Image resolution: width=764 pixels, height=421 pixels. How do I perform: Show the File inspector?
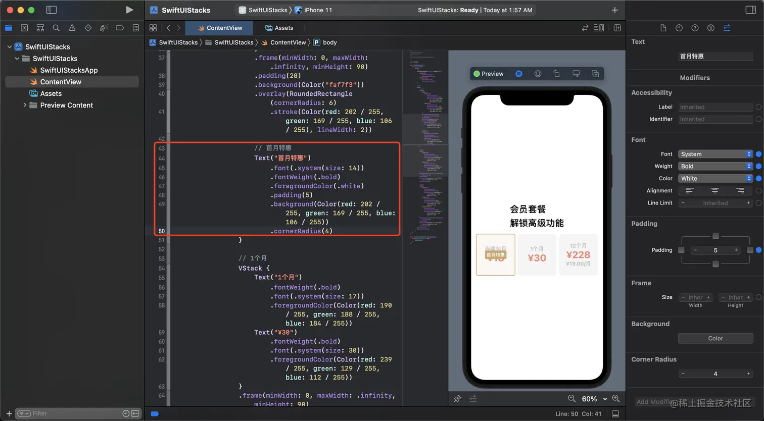(x=663, y=28)
